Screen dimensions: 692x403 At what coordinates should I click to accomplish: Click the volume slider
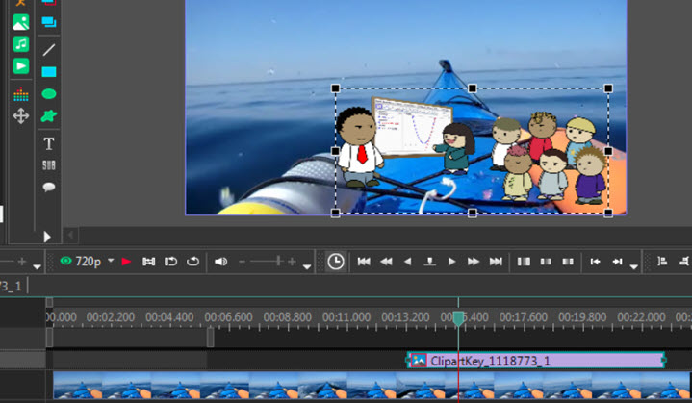point(268,262)
